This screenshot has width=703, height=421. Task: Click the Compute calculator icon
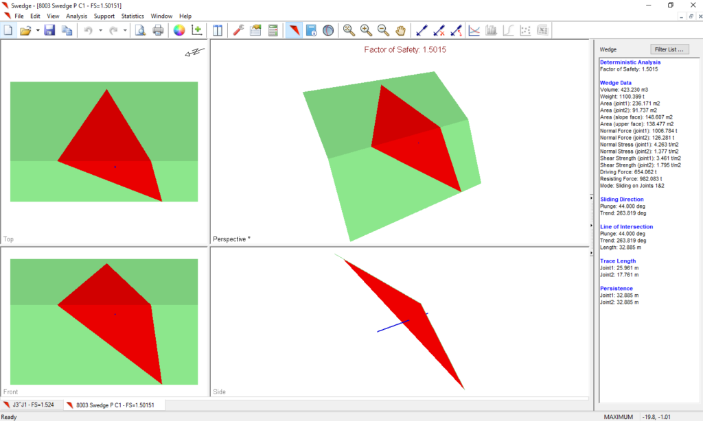273,30
